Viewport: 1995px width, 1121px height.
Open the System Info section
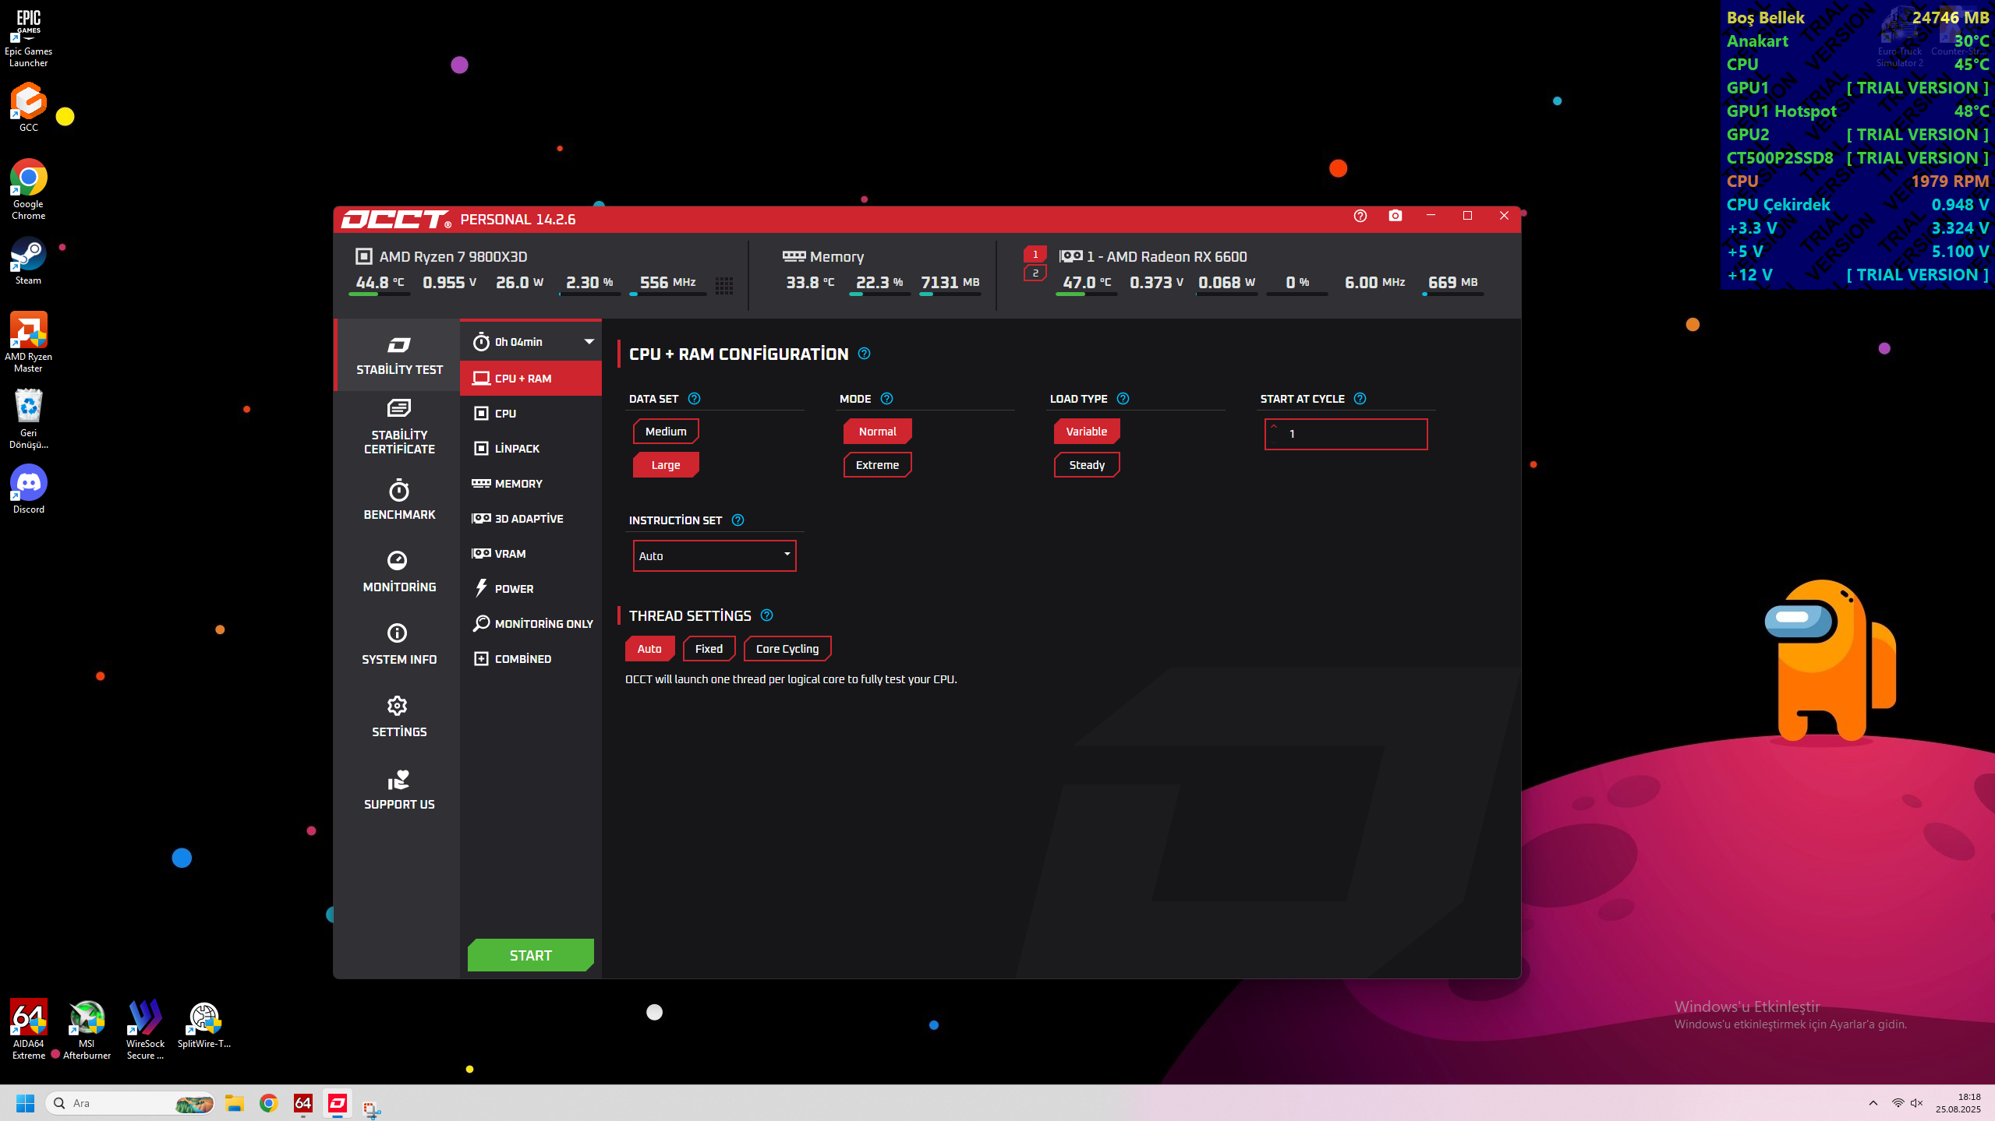[x=399, y=645]
